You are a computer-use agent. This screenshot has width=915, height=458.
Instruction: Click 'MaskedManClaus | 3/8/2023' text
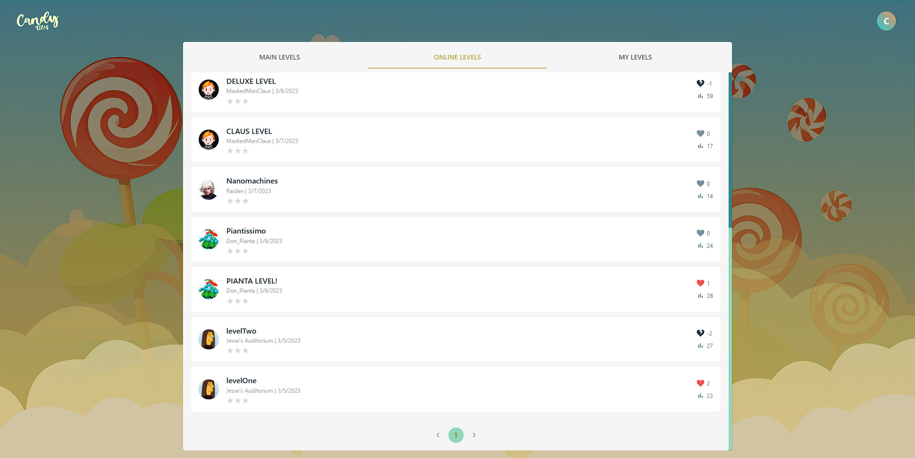coord(262,91)
